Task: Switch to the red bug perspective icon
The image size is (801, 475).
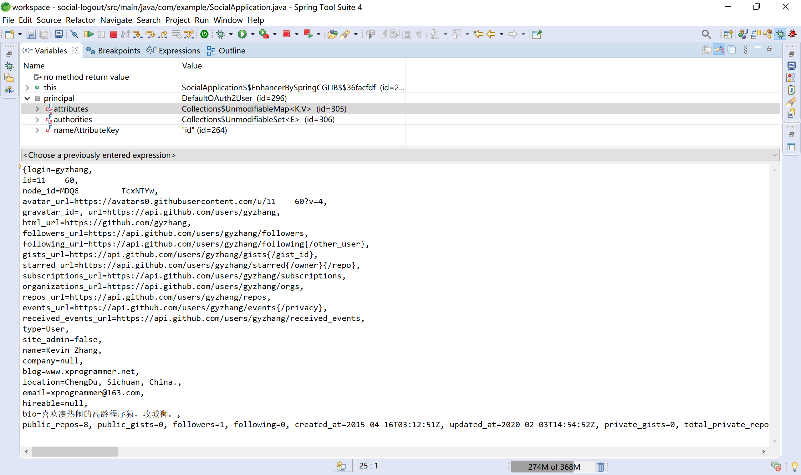Action: coord(793,34)
